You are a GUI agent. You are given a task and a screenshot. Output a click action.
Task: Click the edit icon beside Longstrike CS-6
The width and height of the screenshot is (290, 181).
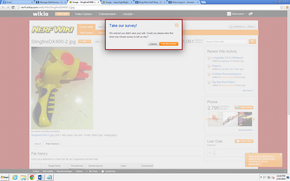pos(209,58)
